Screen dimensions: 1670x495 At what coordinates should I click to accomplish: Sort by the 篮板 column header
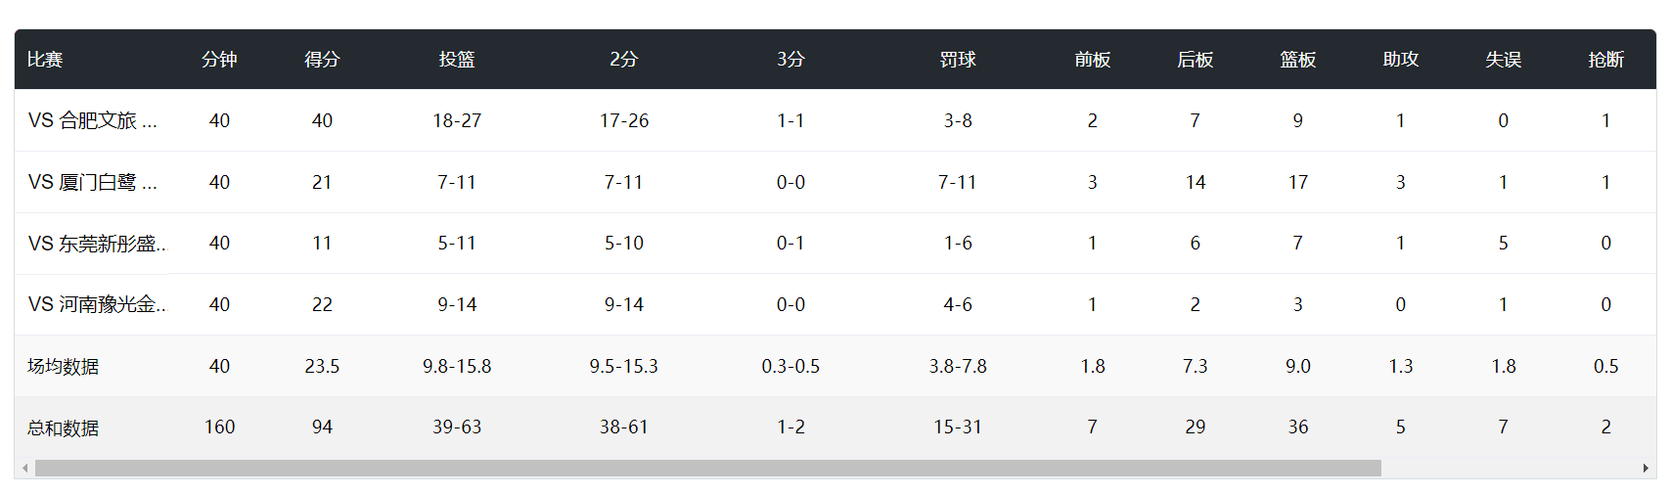click(1297, 60)
